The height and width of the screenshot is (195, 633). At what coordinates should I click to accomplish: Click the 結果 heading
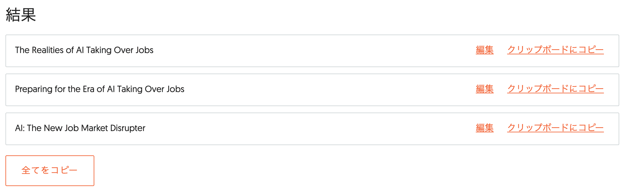point(20,14)
